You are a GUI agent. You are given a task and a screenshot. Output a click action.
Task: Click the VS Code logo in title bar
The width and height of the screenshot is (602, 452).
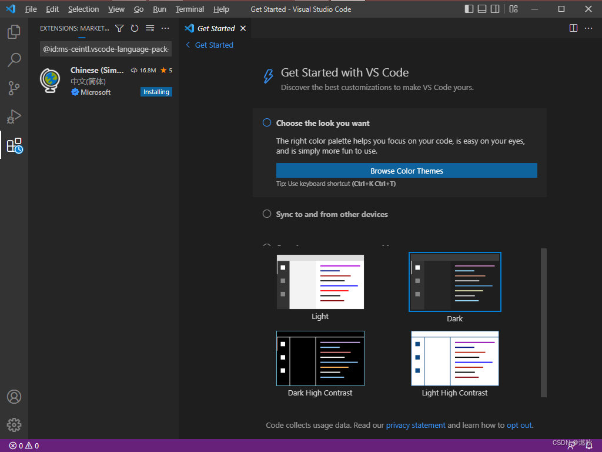click(11, 8)
